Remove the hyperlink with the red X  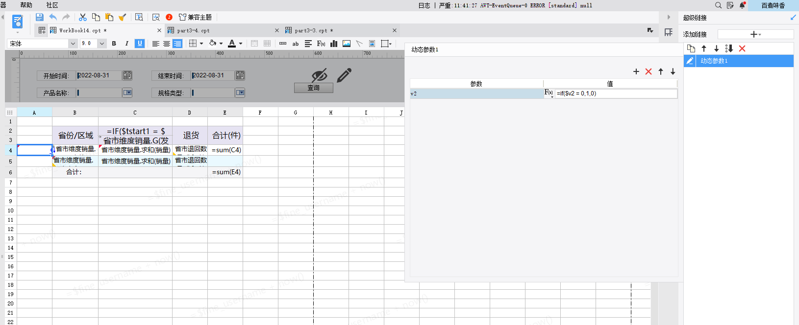pyautogui.click(x=742, y=48)
